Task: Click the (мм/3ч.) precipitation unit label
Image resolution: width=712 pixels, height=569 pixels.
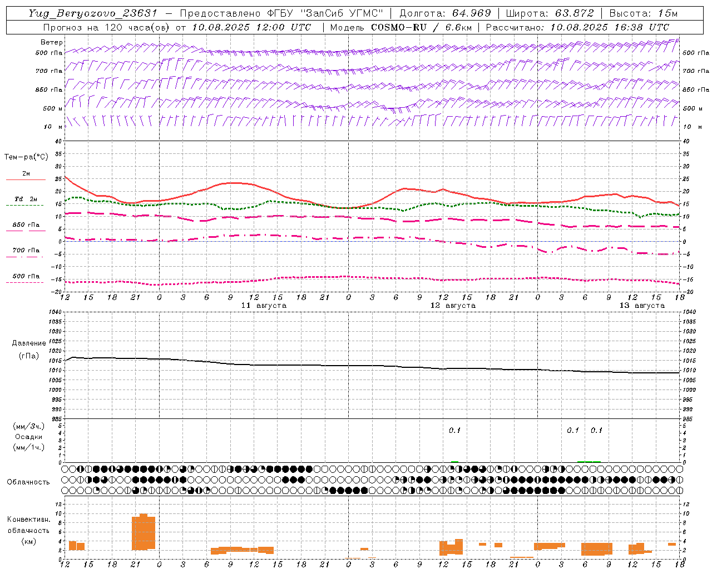Action: (28, 426)
